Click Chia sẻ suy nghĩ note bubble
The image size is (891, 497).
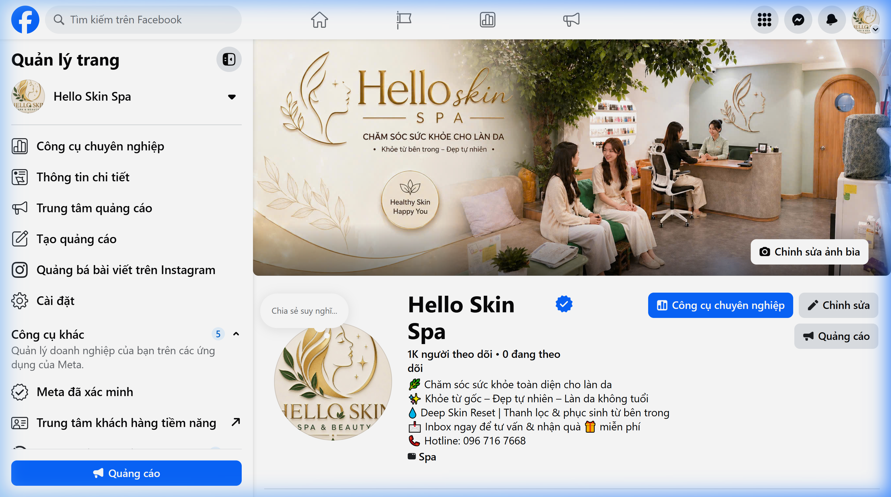[304, 311]
